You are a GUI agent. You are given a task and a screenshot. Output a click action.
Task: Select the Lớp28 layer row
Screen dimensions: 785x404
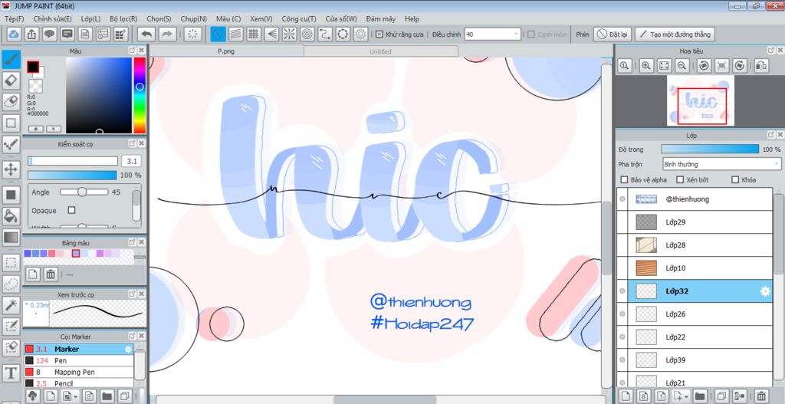[695, 245]
